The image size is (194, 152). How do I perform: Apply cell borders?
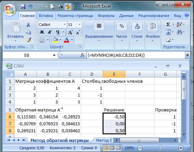pyautogui.click(x=42, y=40)
